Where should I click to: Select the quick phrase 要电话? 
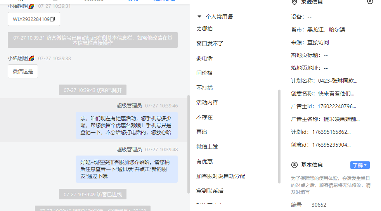click(204, 58)
